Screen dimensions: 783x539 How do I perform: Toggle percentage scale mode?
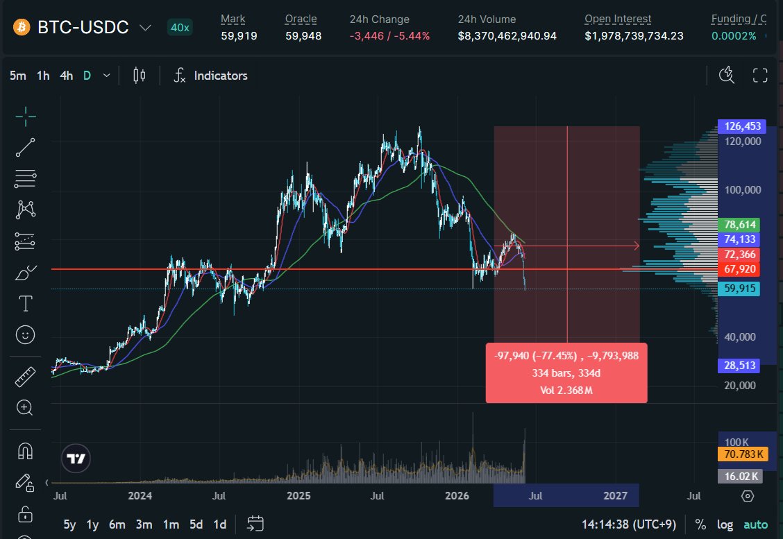[700, 524]
